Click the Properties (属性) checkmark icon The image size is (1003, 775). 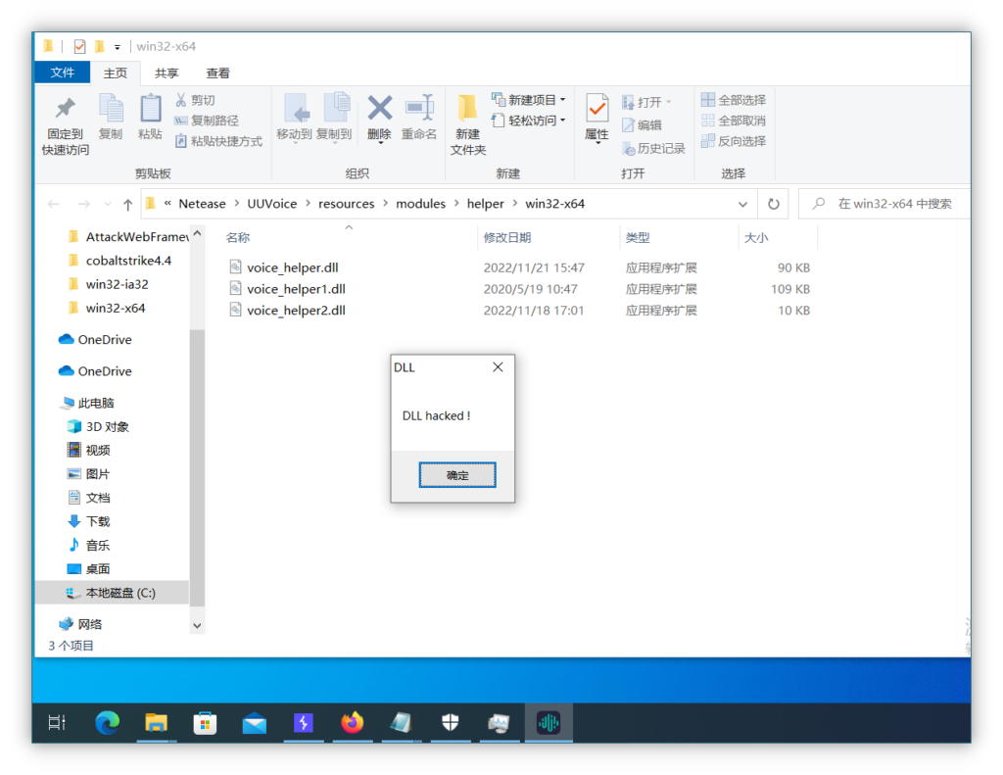597,109
